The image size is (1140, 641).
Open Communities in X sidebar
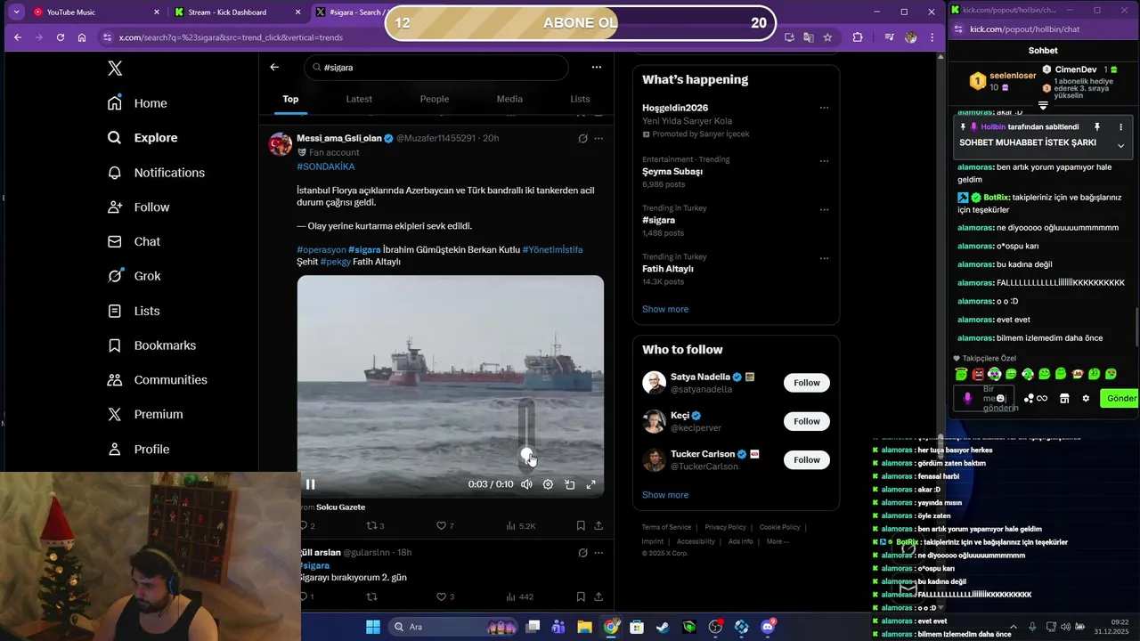(x=157, y=380)
